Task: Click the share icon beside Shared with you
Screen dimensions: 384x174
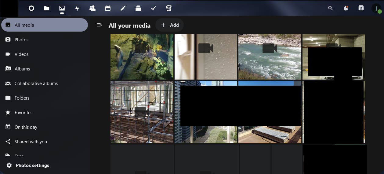Action: coord(8,142)
